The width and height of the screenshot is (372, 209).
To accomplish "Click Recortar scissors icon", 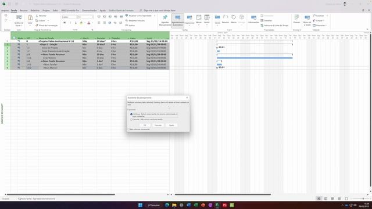I will (37, 16).
